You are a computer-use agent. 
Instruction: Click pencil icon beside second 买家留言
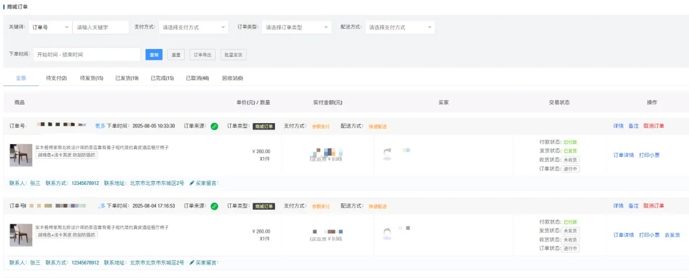point(192,263)
